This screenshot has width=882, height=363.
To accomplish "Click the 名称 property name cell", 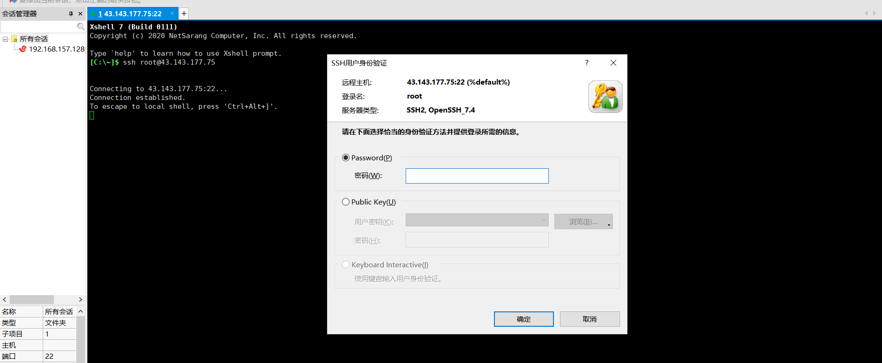I will 21,311.
